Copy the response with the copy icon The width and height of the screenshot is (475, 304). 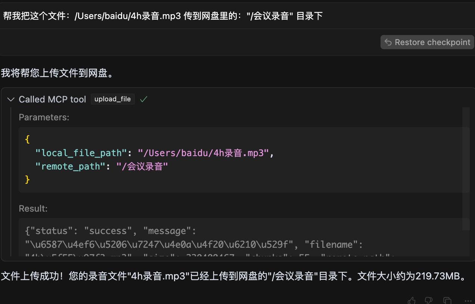click(x=447, y=300)
